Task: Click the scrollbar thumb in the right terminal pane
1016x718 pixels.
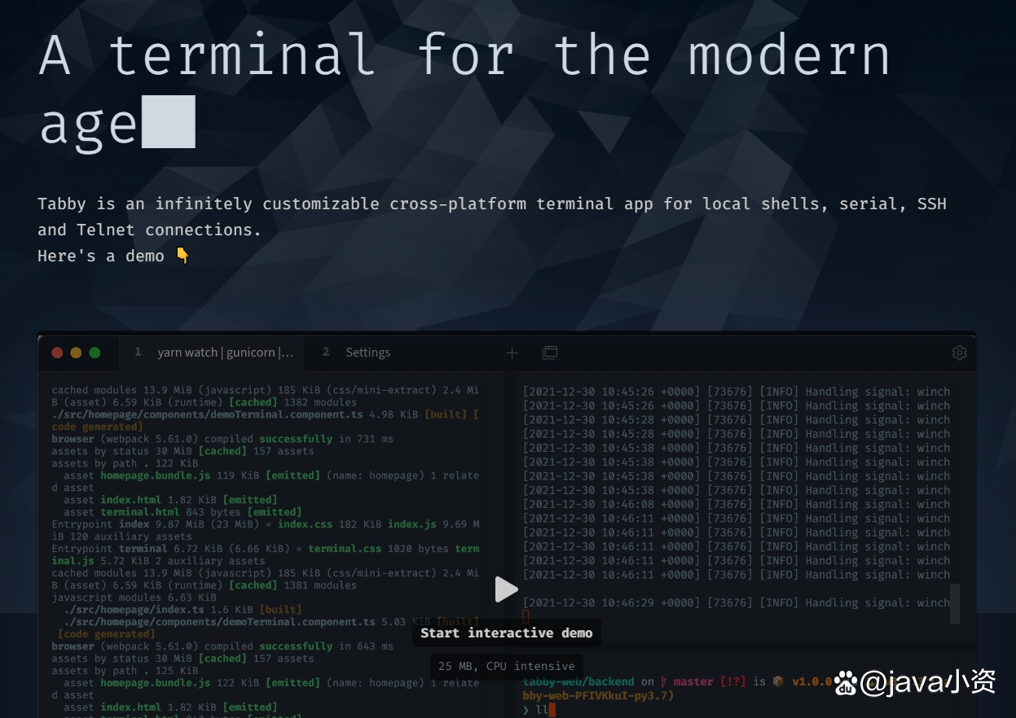Action: pos(955,603)
